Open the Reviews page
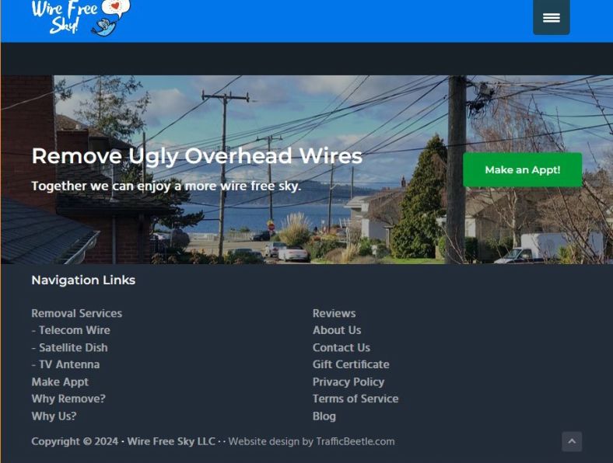Image resolution: width=613 pixels, height=463 pixels. tap(335, 313)
